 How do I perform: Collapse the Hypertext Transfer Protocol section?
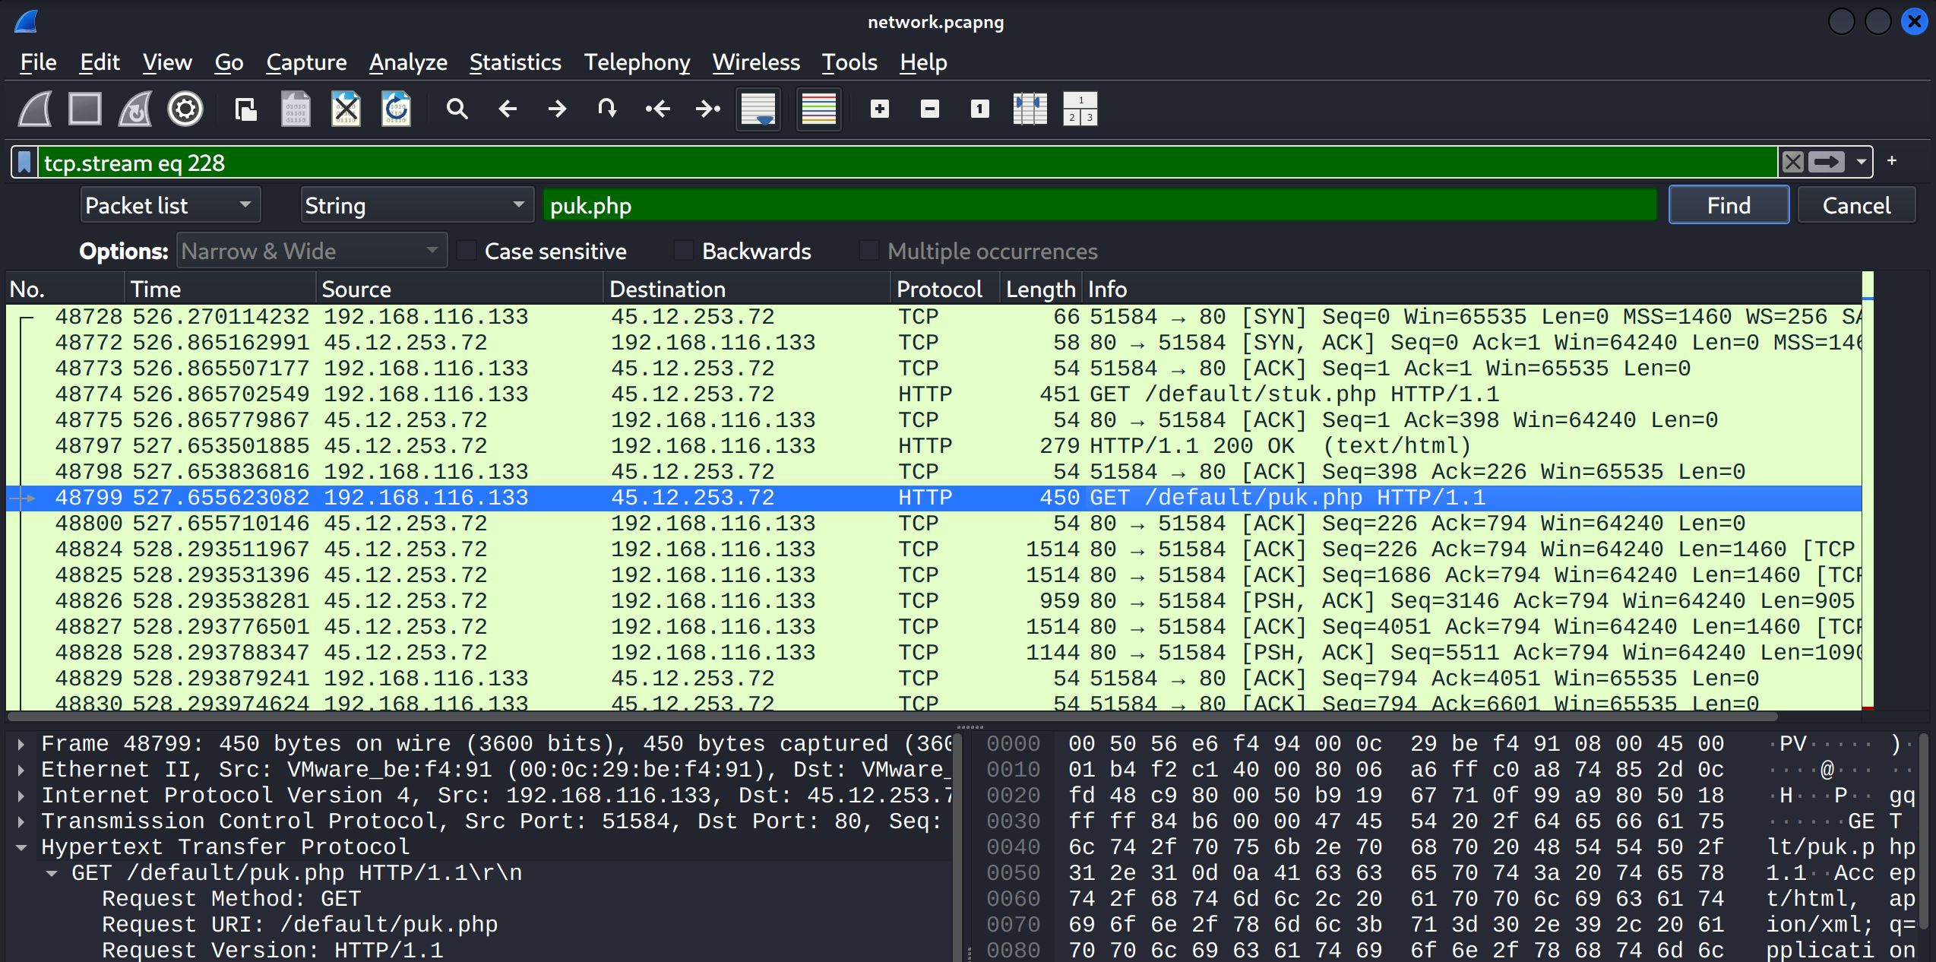21,846
